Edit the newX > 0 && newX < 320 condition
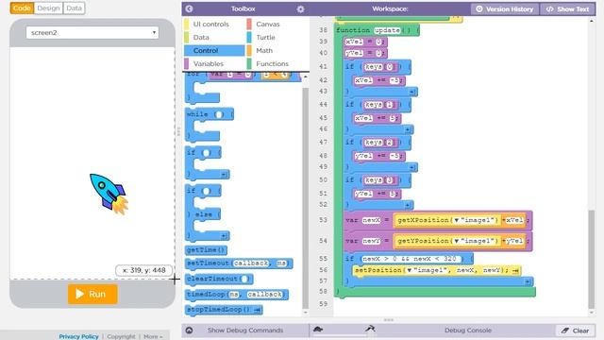The width and height of the screenshot is (604, 340). 411,259
